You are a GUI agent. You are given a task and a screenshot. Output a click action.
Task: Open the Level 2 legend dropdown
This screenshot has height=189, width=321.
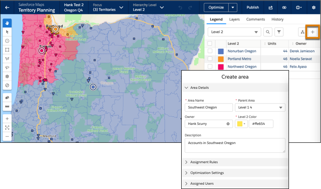234,32
